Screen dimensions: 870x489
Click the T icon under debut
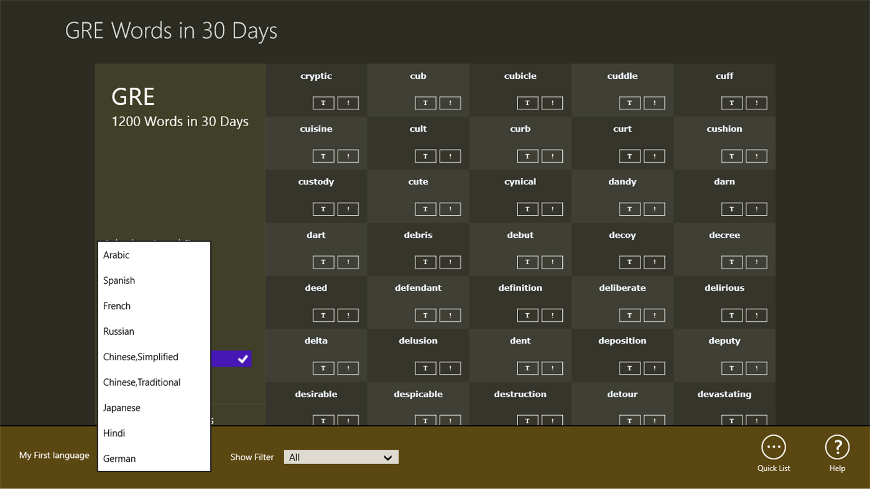527,262
